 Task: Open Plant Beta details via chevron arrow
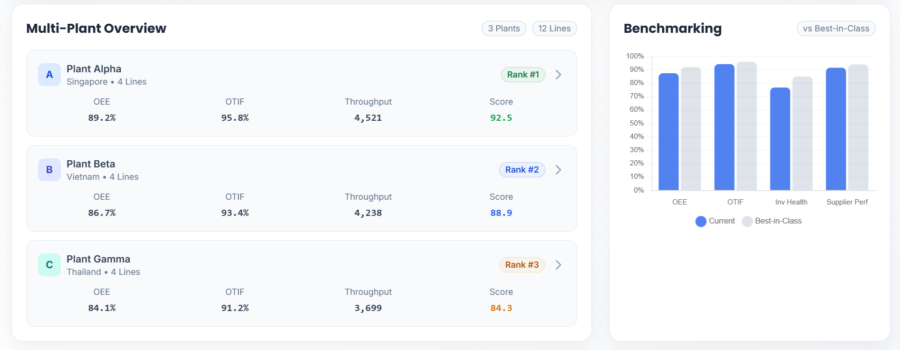coord(559,170)
